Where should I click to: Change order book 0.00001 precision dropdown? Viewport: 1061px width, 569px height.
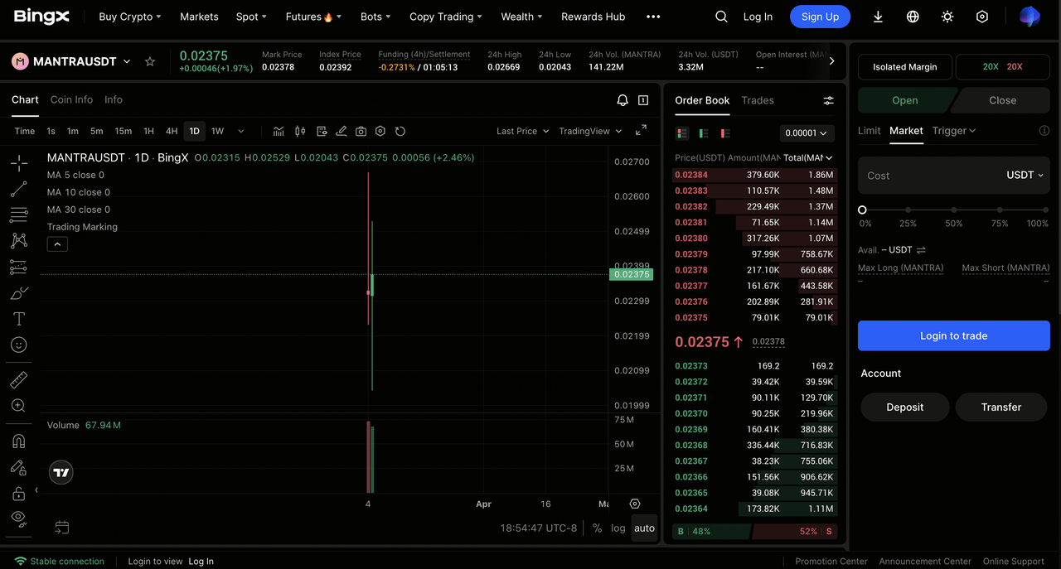[x=807, y=133]
